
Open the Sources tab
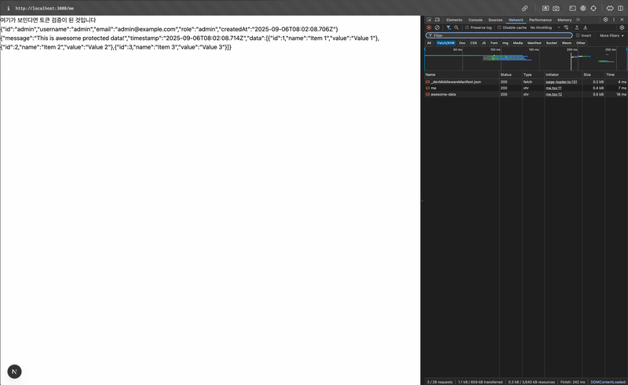495,20
